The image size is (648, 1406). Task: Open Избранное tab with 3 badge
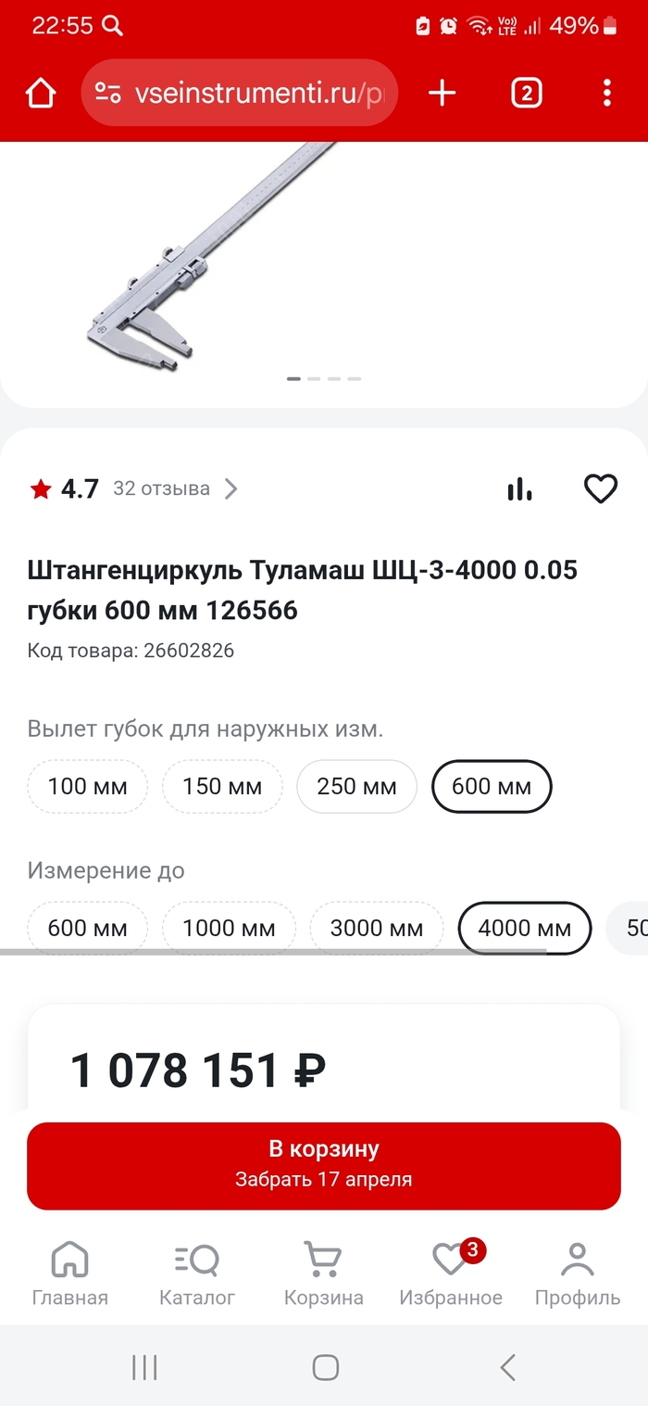pos(451,1273)
